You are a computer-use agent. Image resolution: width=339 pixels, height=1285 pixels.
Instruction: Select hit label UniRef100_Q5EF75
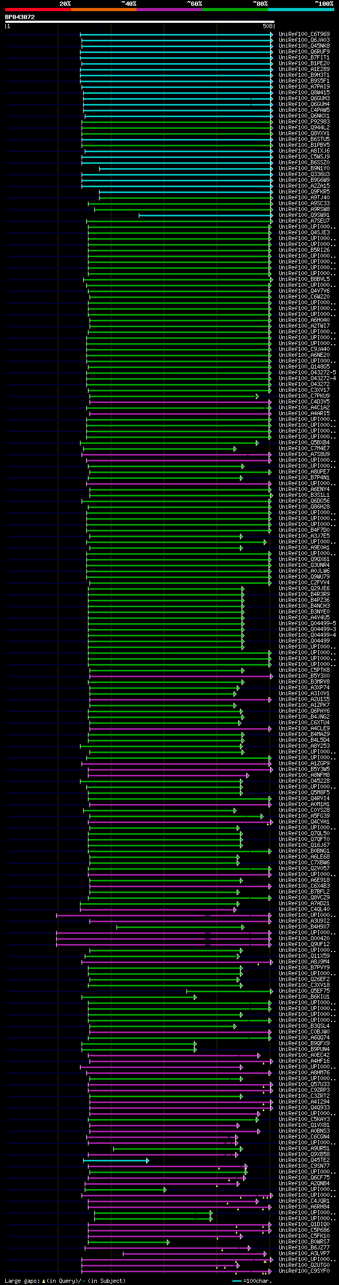pos(304,991)
